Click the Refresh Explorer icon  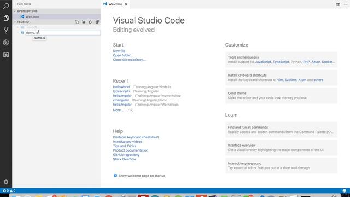point(90,22)
